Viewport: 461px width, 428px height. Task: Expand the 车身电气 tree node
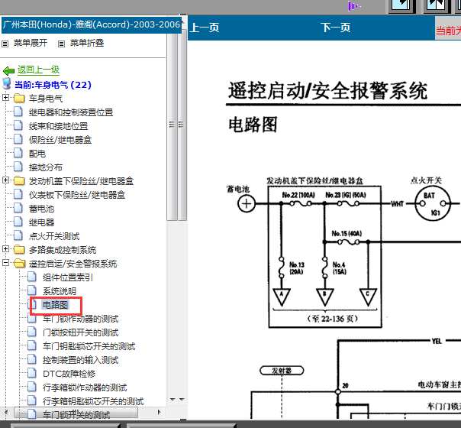[x=5, y=97]
